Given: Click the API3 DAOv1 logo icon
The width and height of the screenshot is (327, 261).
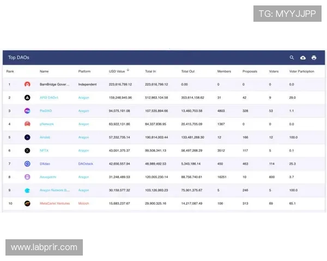Looking at the screenshot, I should (x=27, y=98).
